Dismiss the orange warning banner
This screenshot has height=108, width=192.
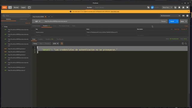click(188, 11)
